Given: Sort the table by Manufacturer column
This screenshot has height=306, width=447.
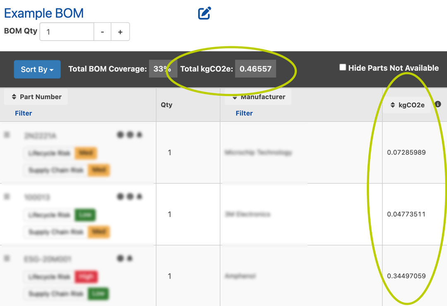Looking at the screenshot, I should coord(258,97).
